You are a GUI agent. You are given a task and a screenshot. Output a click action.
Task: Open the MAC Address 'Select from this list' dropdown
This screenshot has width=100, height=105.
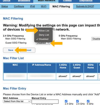(x=17, y=101)
